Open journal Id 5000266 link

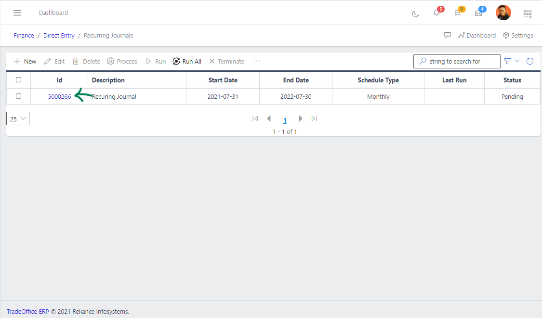point(59,96)
